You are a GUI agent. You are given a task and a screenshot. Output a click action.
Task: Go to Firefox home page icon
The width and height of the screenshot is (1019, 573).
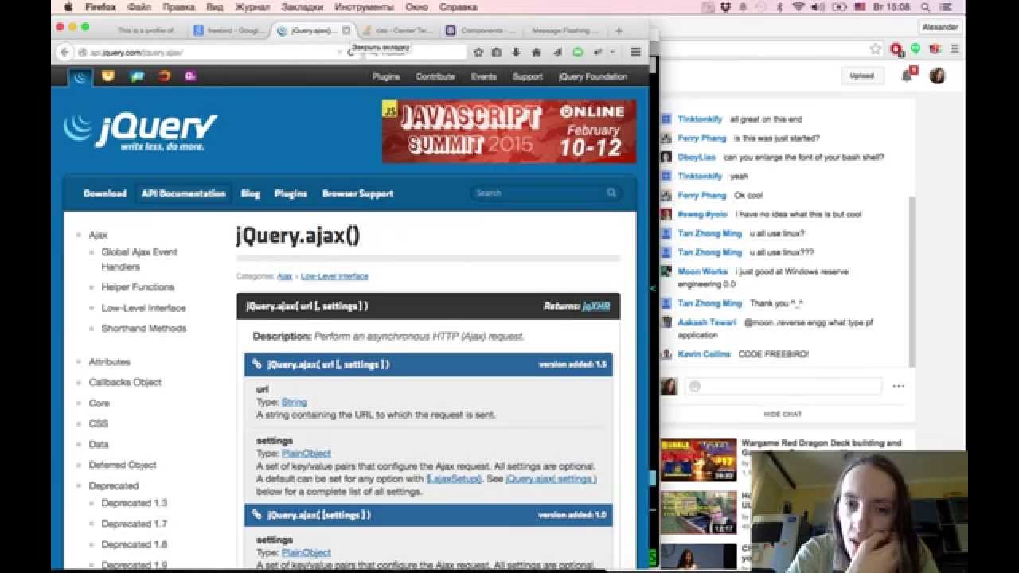pos(536,53)
